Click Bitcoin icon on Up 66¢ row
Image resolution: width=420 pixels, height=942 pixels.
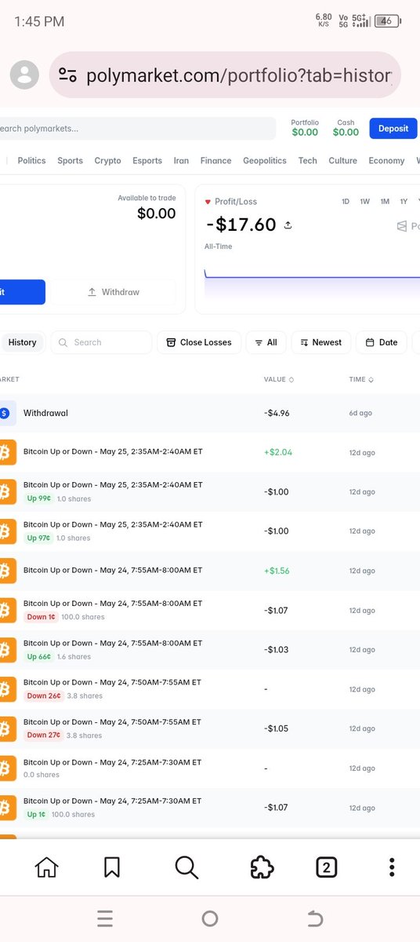(6, 650)
